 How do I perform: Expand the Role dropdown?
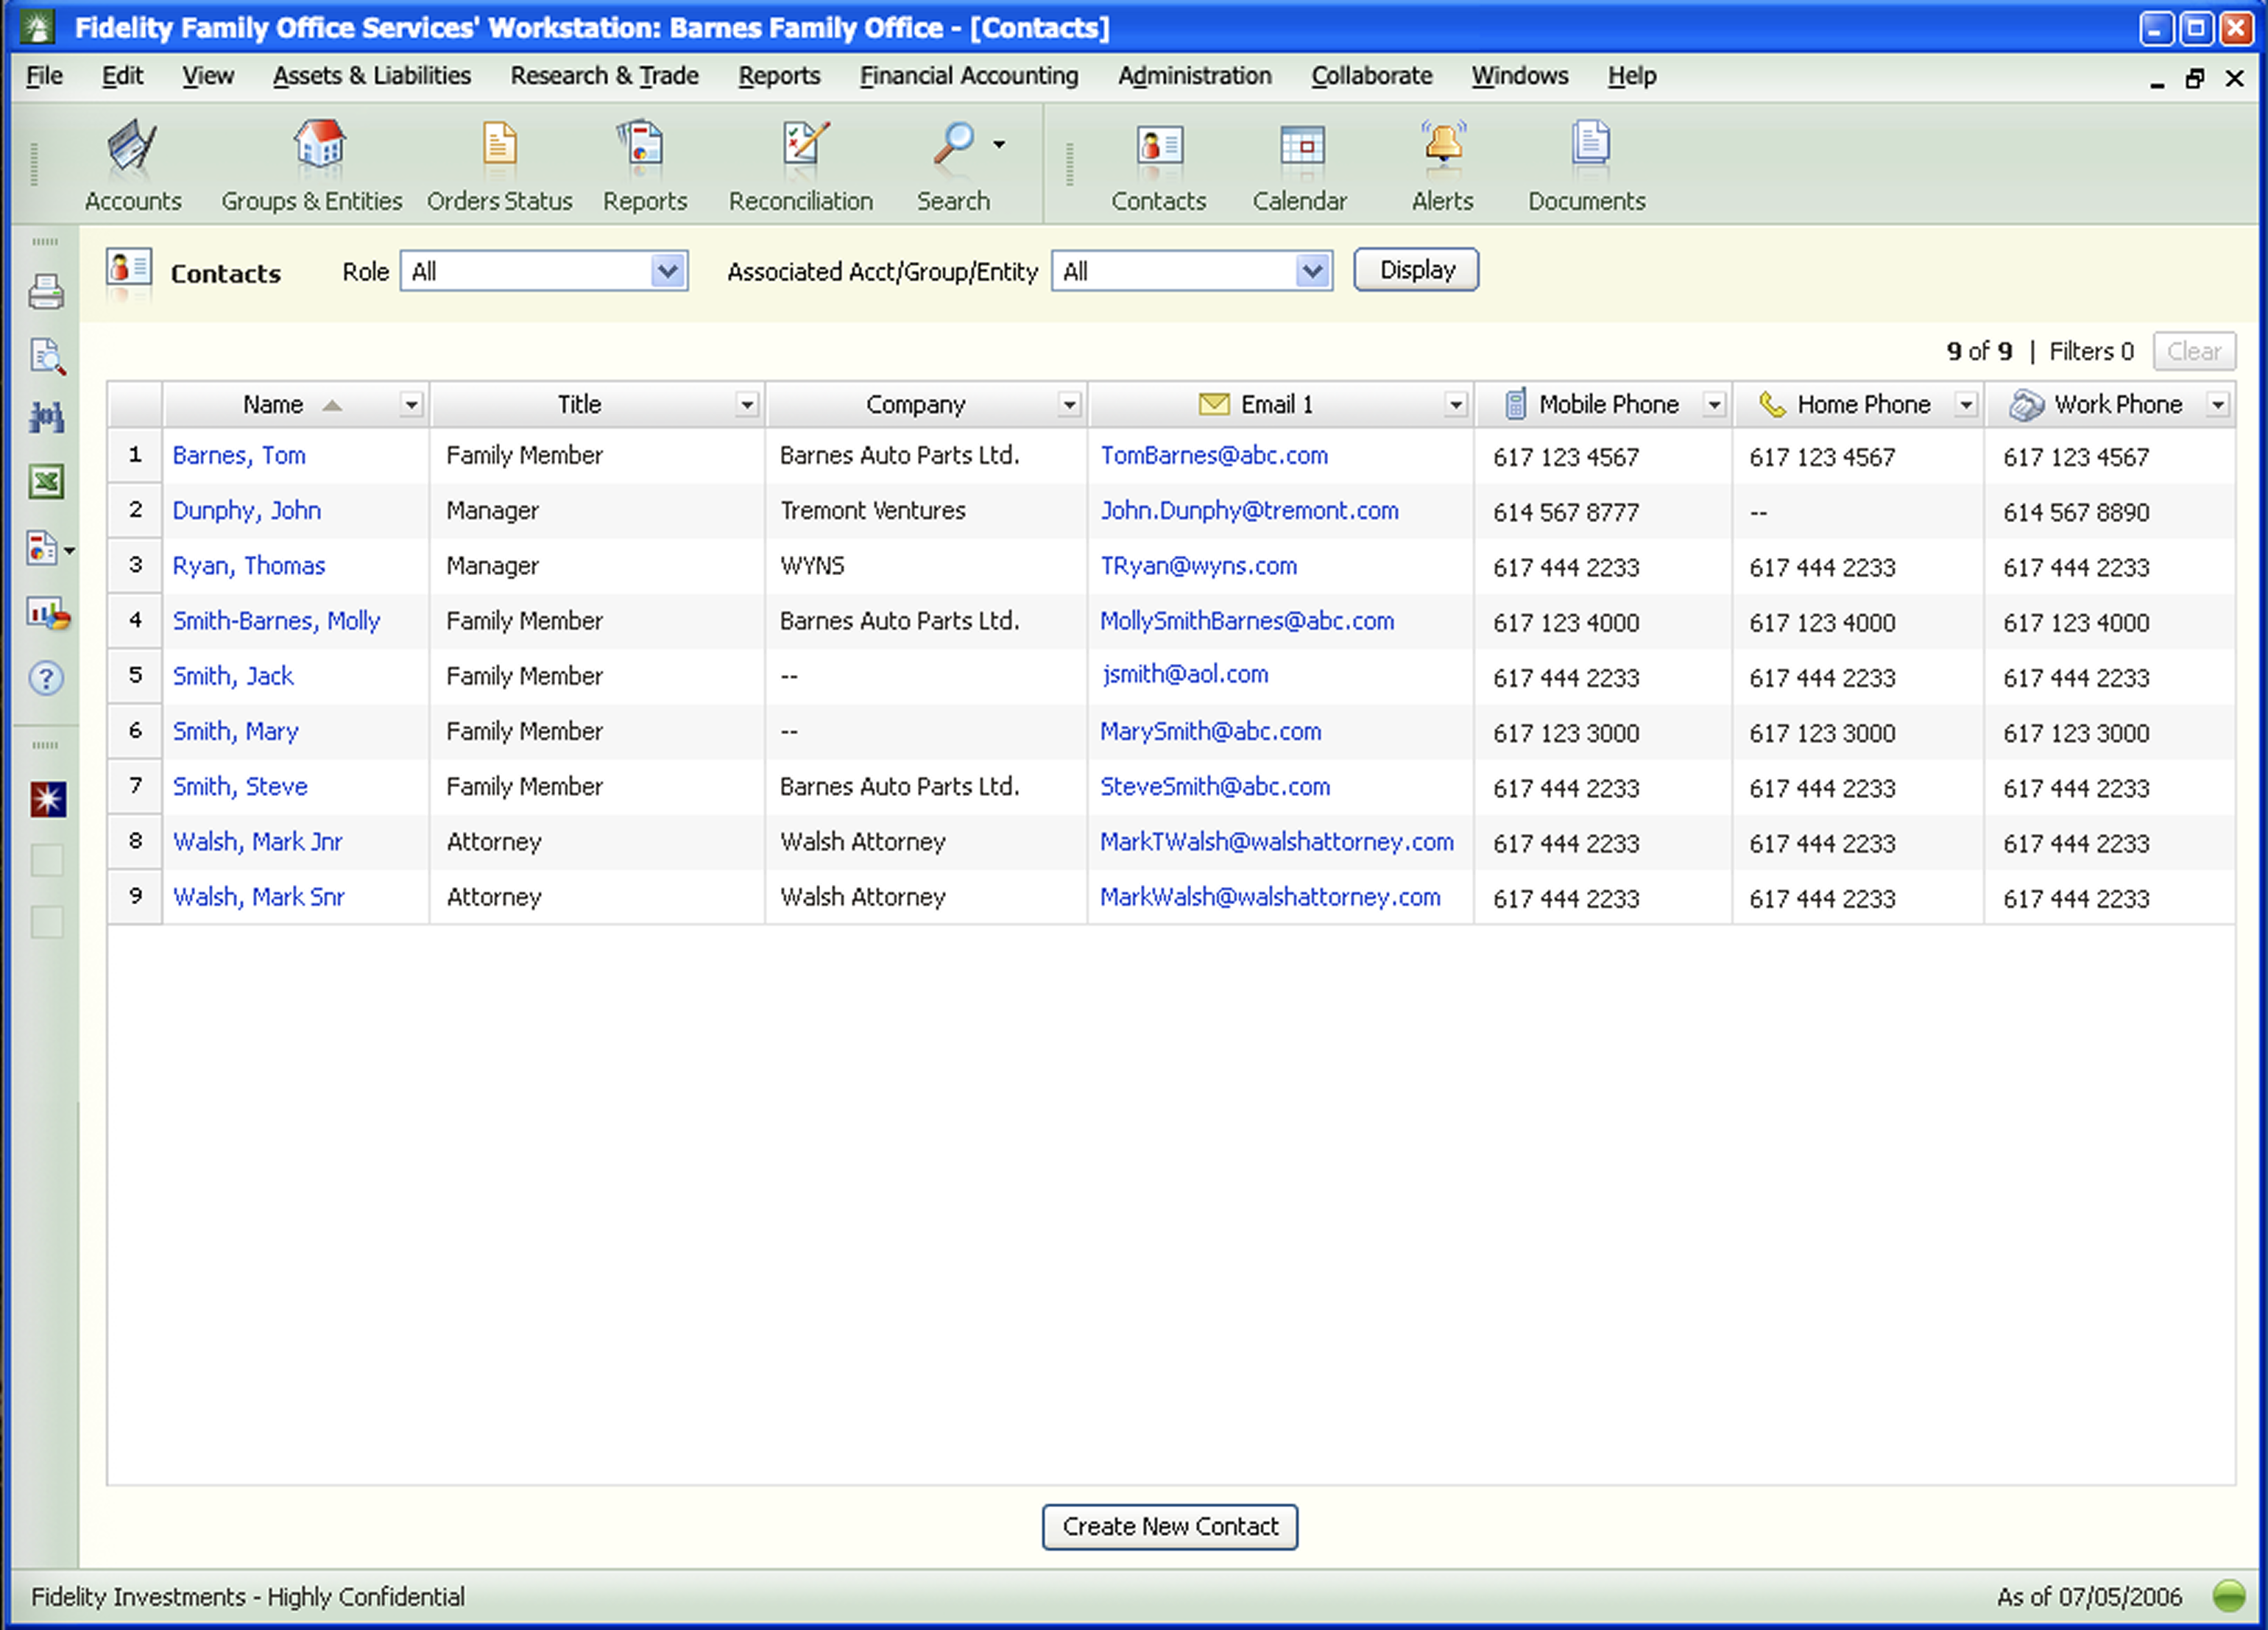pos(667,272)
